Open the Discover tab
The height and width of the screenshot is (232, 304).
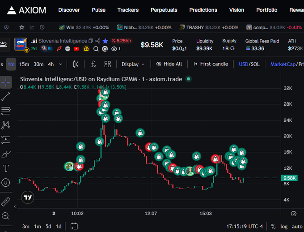pyautogui.click(x=69, y=10)
